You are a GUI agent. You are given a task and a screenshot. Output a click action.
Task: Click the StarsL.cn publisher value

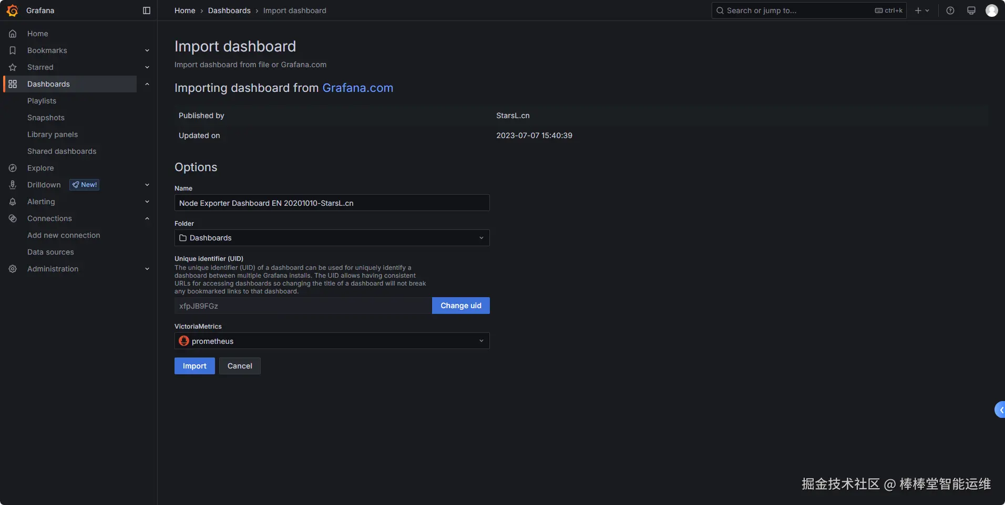[x=513, y=115]
